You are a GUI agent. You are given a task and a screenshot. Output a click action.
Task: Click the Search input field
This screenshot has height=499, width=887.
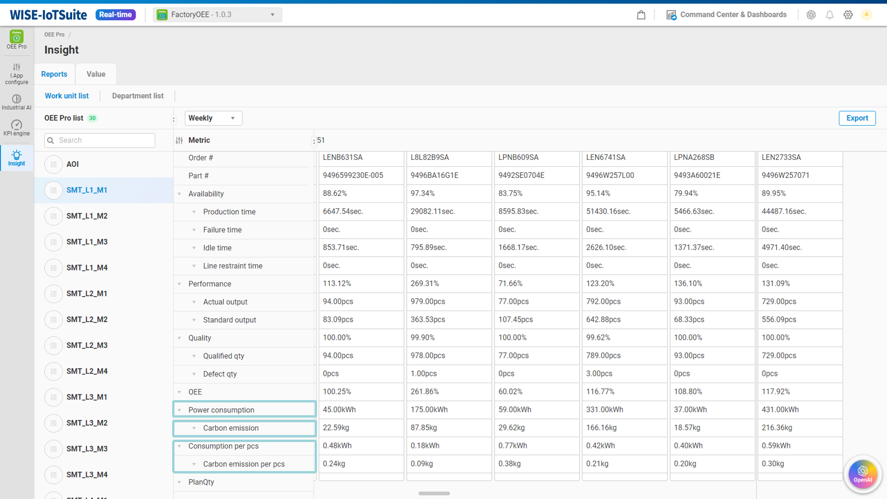click(x=99, y=140)
